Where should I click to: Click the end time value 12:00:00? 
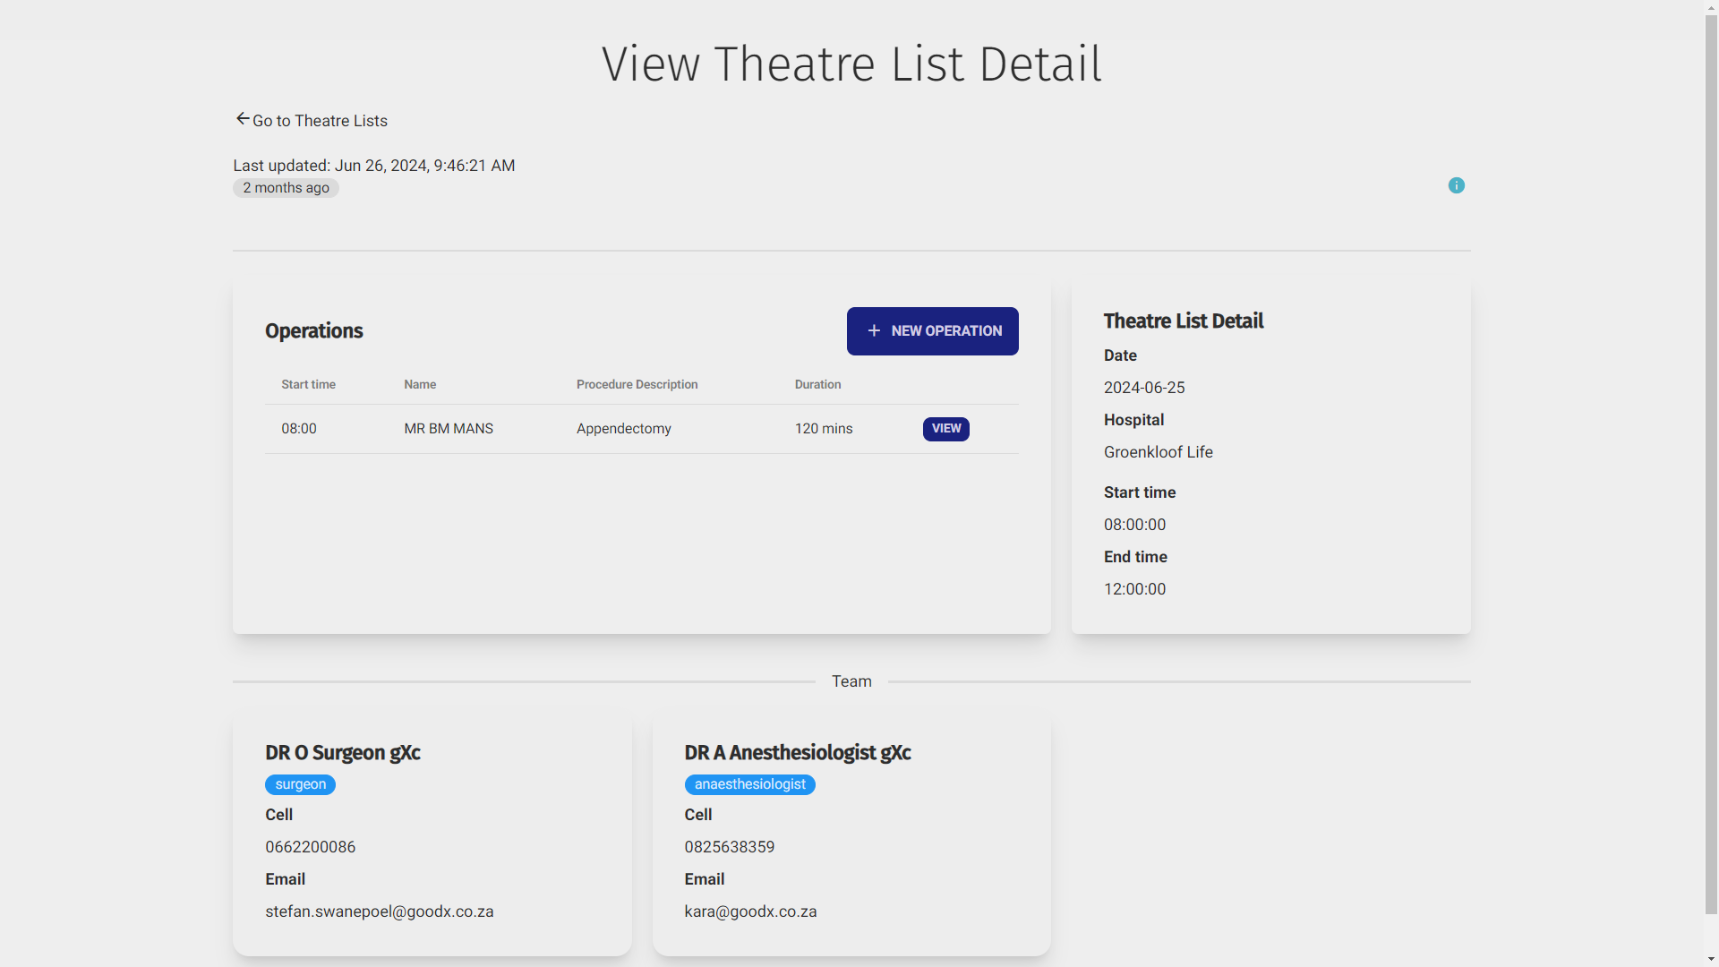1134,589
